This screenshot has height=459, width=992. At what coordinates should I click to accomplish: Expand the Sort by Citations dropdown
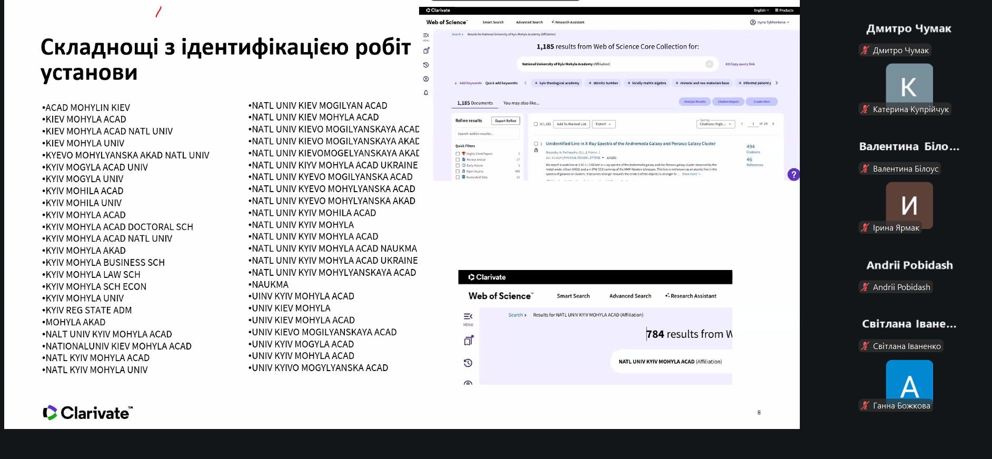click(x=716, y=124)
